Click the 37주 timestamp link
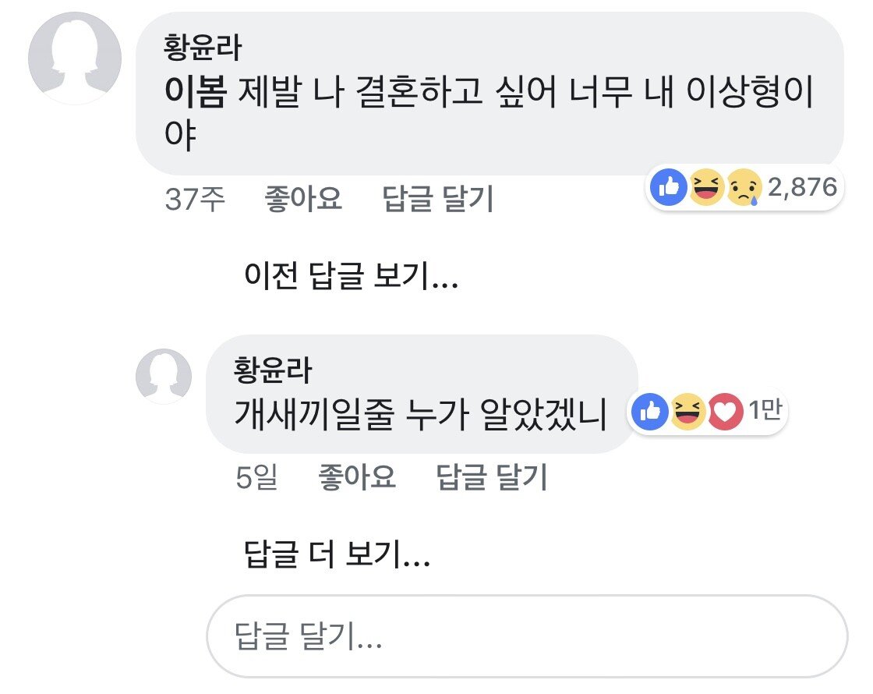This screenshot has height=694, width=873. point(195,200)
